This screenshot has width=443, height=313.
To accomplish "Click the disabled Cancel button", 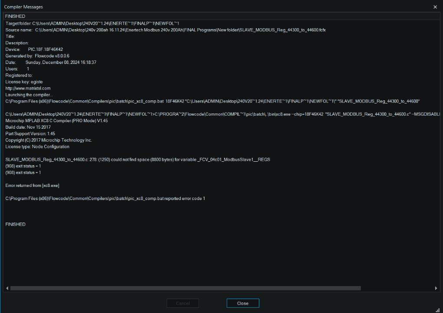I will 183,303.
